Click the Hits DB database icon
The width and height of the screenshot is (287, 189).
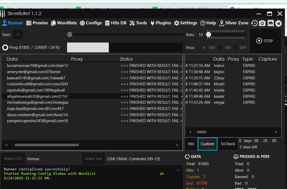click(x=107, y=23)
